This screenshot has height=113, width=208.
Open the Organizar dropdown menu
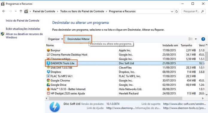(55, 39)
